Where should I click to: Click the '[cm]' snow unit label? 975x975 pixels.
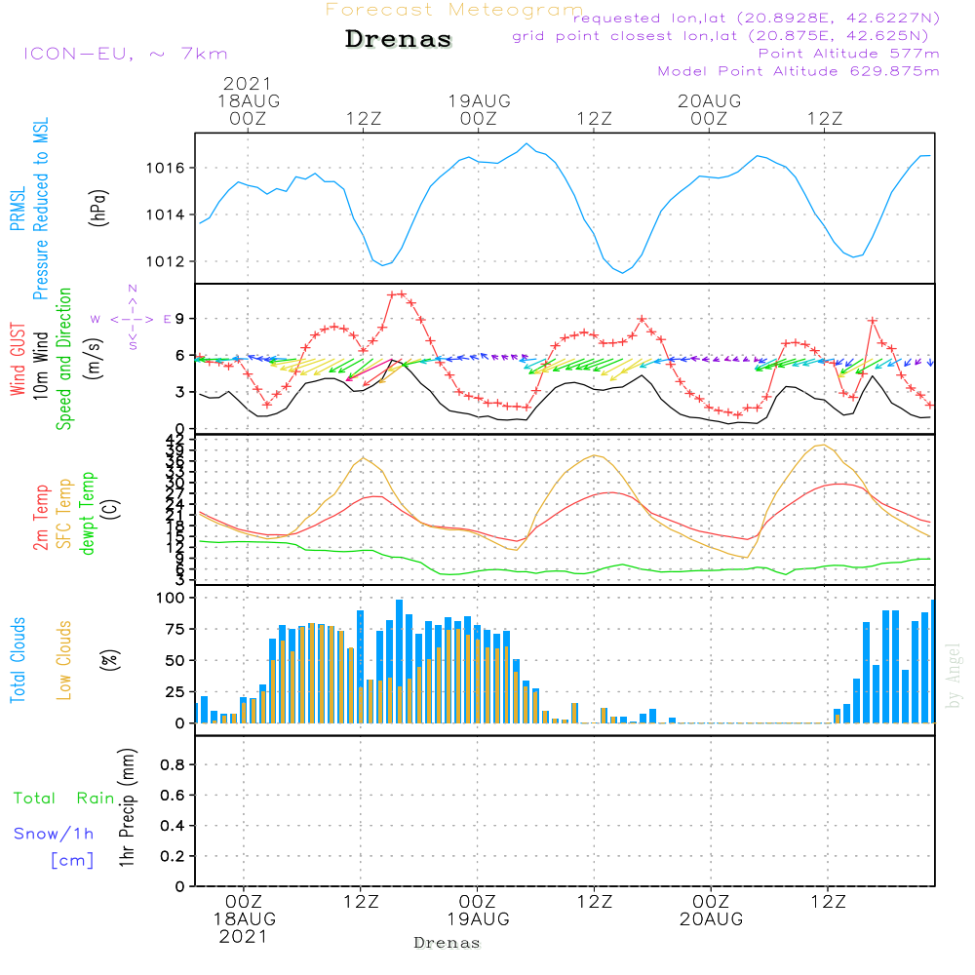click(x=72, y=861)
